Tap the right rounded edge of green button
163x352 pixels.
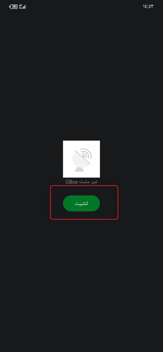coord(96,203)
